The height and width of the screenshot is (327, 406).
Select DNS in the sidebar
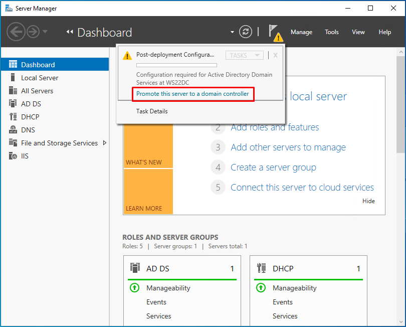55,130
